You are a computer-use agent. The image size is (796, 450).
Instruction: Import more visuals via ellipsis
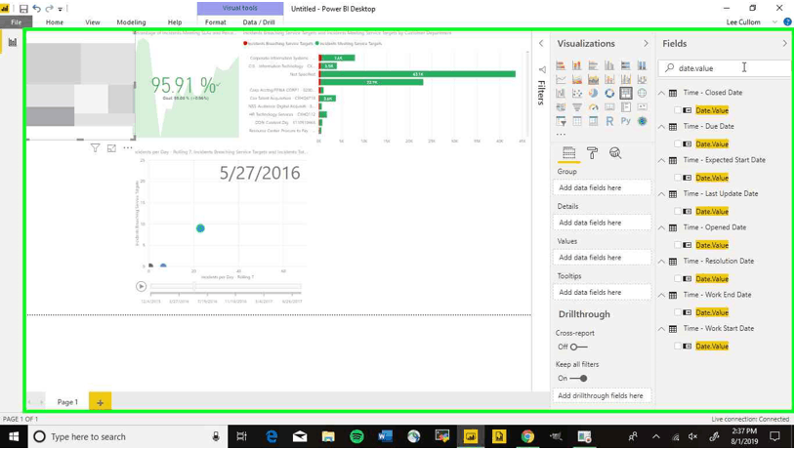click(x=561, y=135)
